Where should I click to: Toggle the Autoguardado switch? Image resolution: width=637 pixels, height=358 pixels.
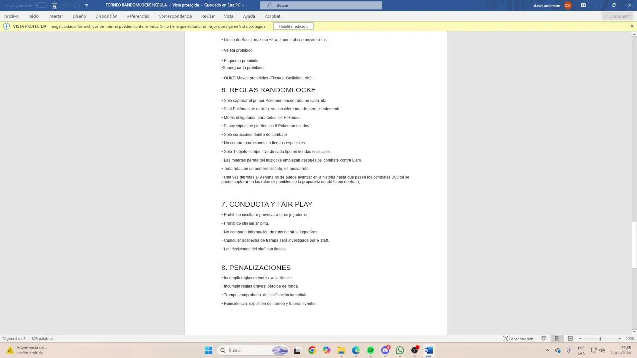point(41,5)
